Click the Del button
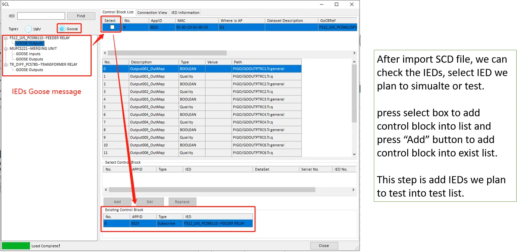The height and width of the screenshot is (252, 517). (149, 202)
